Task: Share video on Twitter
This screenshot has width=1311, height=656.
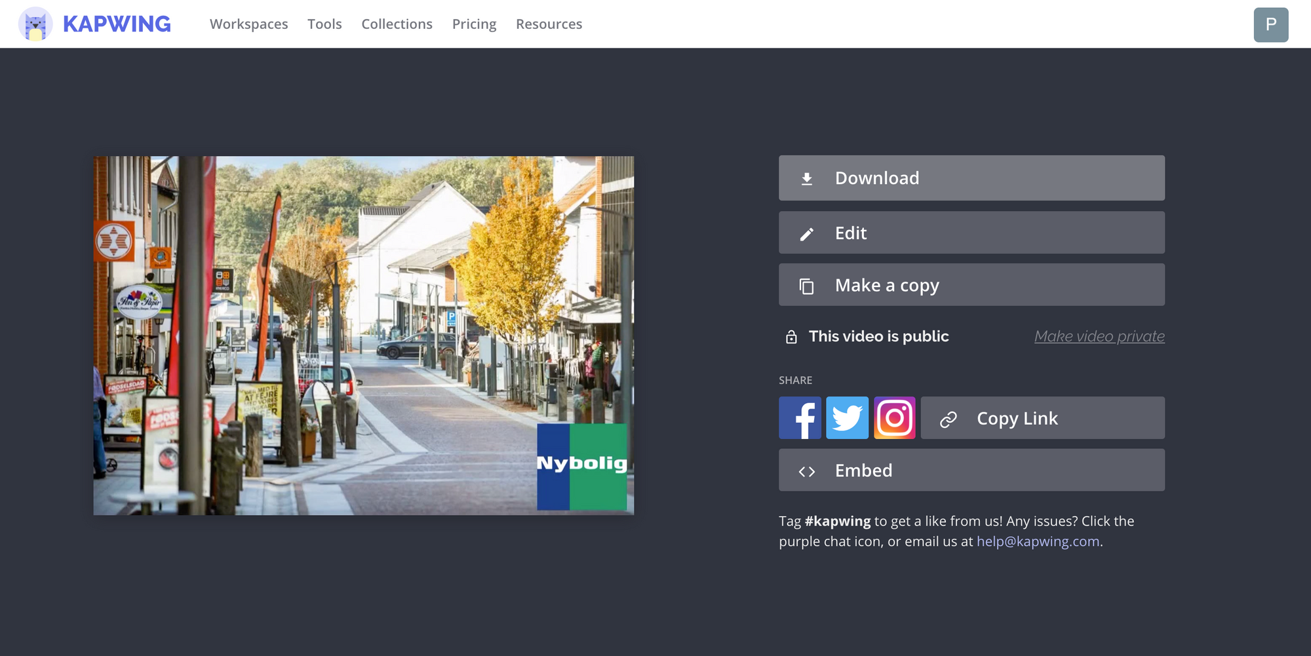Action: click(x=847, y=418)
